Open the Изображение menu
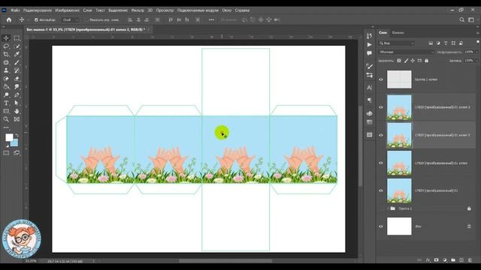The width and height of the screenshot is (481, 270). (x=67, y=10)
